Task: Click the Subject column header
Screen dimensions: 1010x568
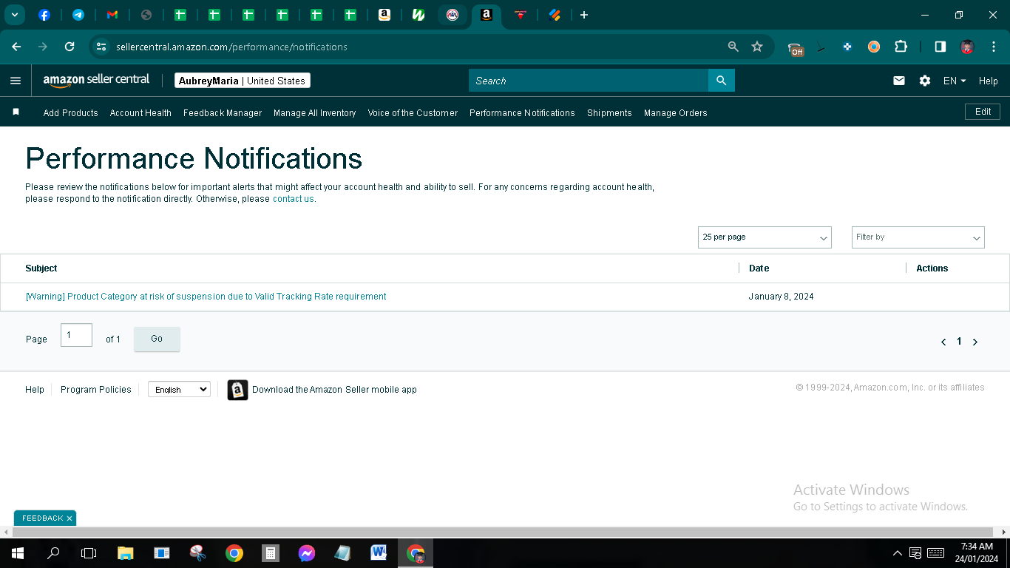Action: tap(41, 268)
